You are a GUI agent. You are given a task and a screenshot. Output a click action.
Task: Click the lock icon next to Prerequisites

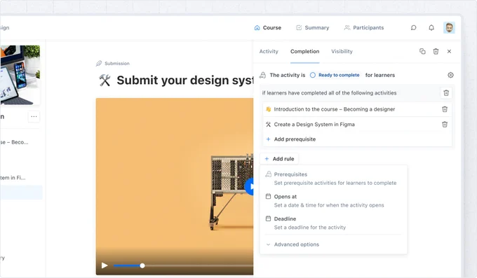click(x=268, y=174)
